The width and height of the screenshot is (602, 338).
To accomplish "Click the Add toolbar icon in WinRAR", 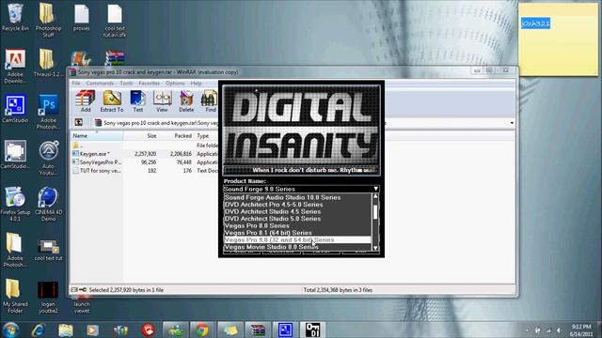I will (x=86, y=101).
